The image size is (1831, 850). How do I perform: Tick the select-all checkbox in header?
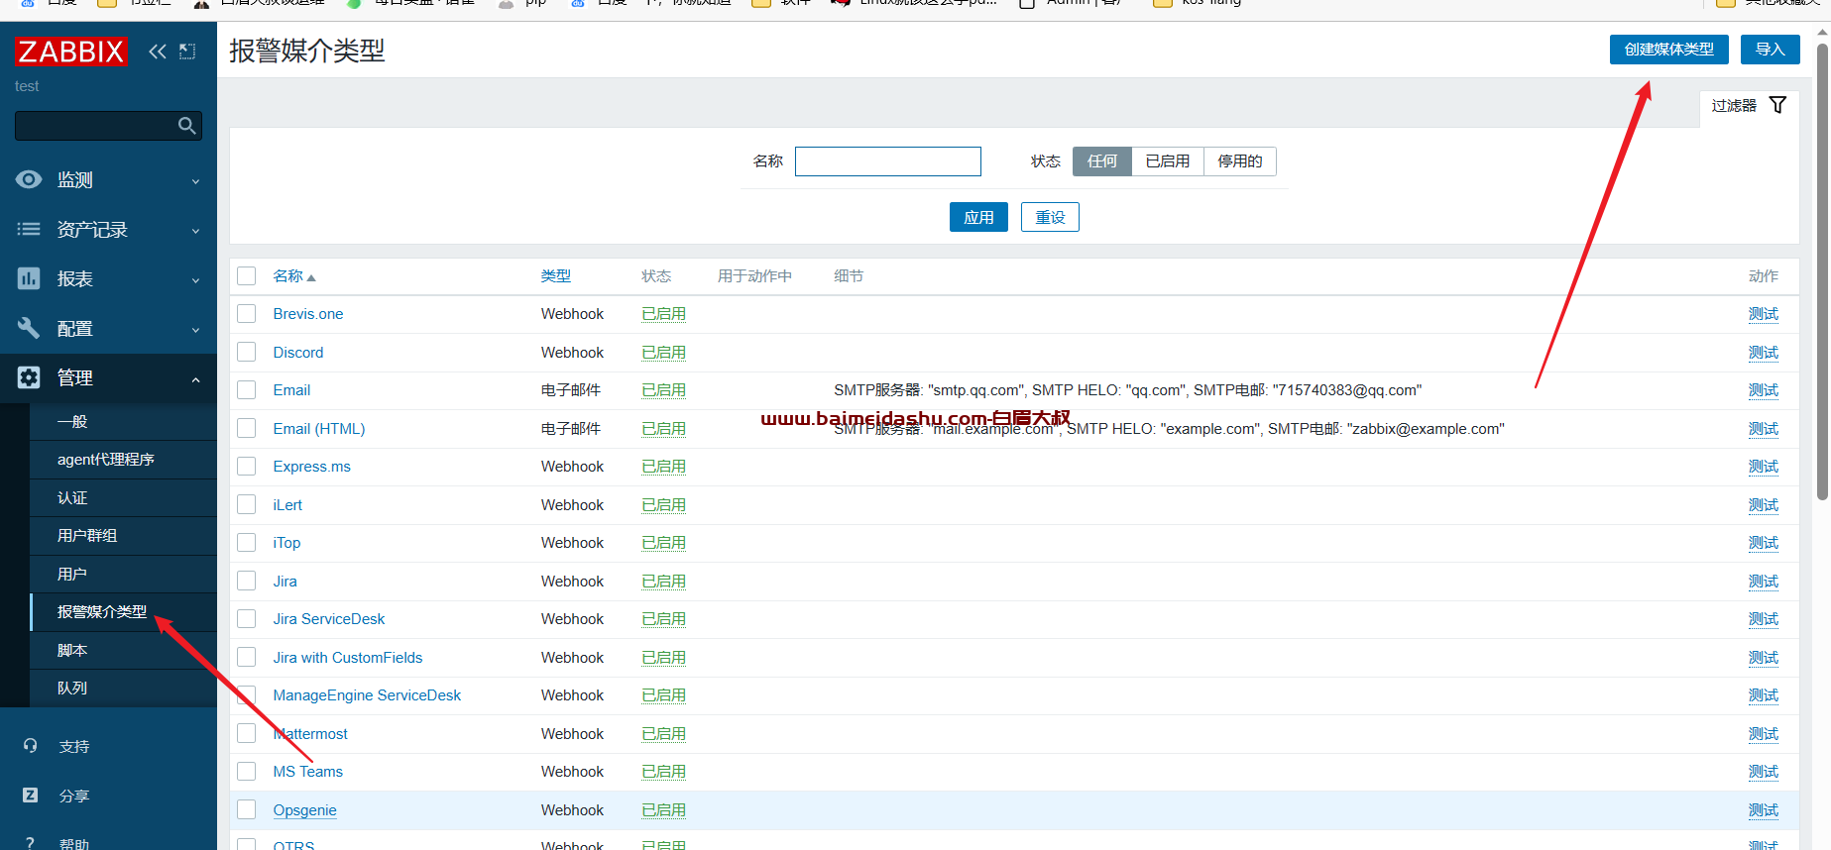point(247,276)
